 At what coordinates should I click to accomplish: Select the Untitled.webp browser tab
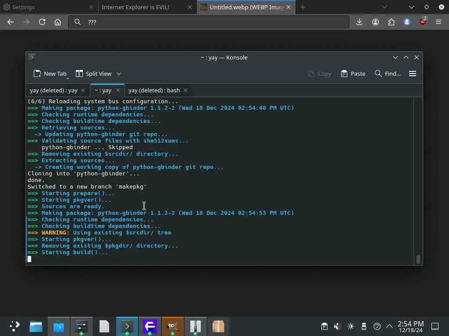coord(246,7)
